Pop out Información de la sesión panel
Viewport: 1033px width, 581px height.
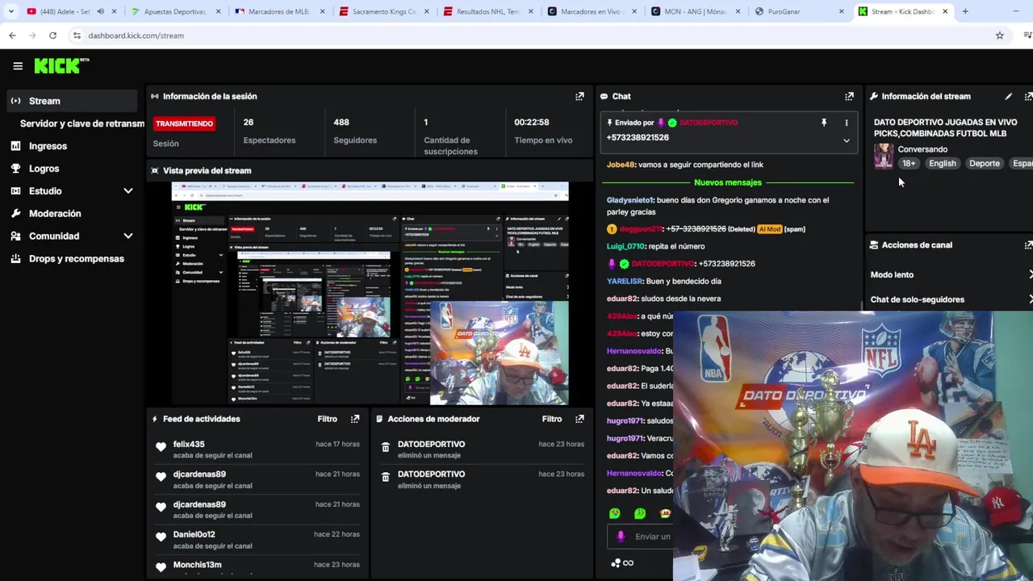tap(579, 96)
